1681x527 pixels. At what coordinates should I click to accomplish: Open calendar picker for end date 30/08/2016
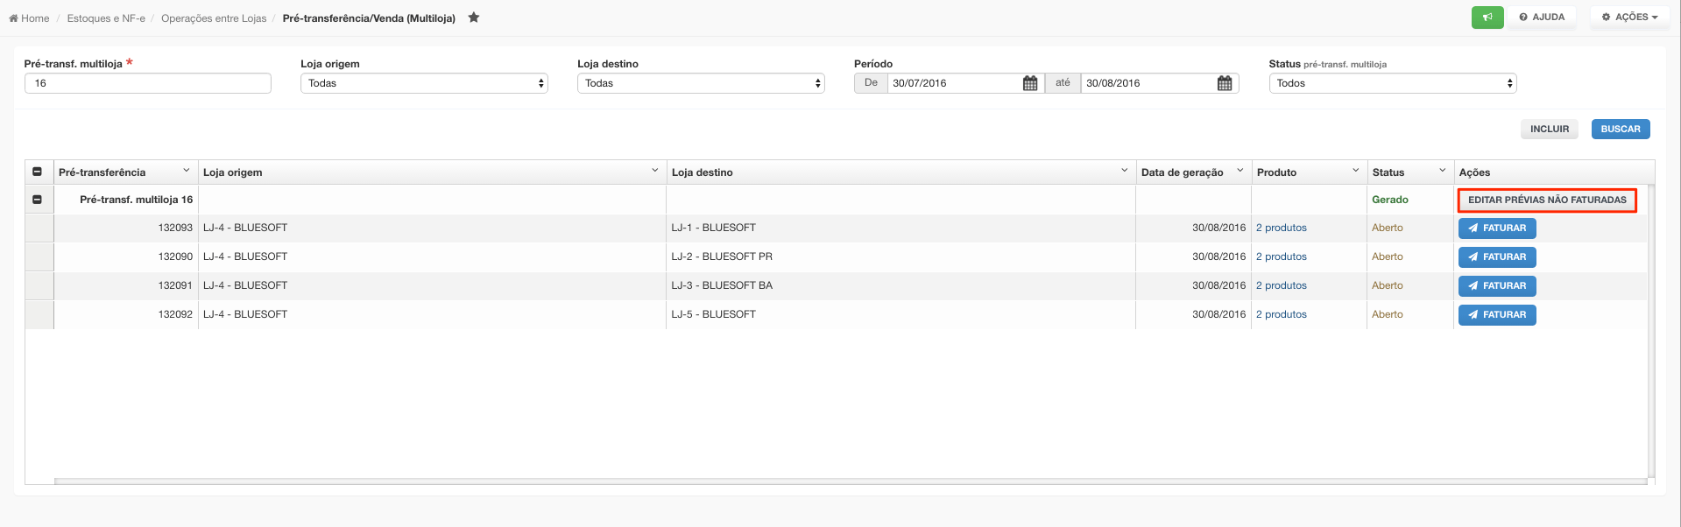point(1225,83)
